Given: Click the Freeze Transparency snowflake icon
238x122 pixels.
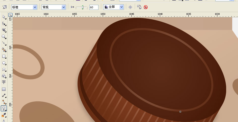Looking at the screenshot, I should tap(130, 7).
